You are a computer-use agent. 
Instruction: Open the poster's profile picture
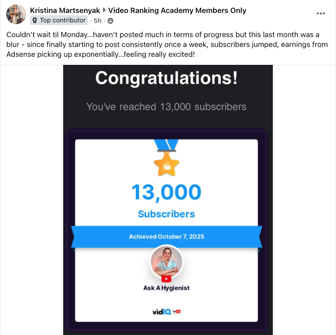tap(16, 14)
